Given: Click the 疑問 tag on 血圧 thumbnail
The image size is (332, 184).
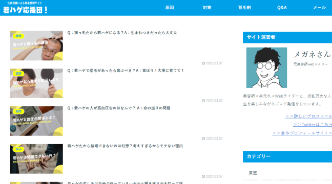Looking at the screenshot, I should point(18,111).
